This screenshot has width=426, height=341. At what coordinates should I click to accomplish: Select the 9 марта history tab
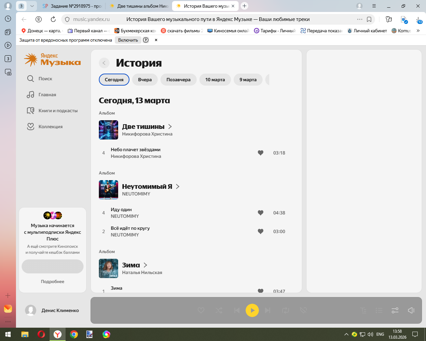click(x=248, y=80)
